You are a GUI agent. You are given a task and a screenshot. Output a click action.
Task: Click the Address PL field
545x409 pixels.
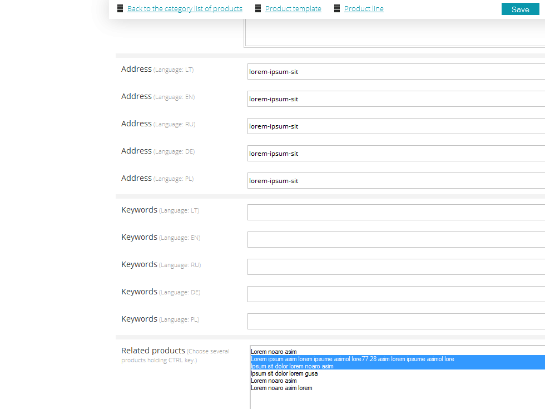pos(396,181)
